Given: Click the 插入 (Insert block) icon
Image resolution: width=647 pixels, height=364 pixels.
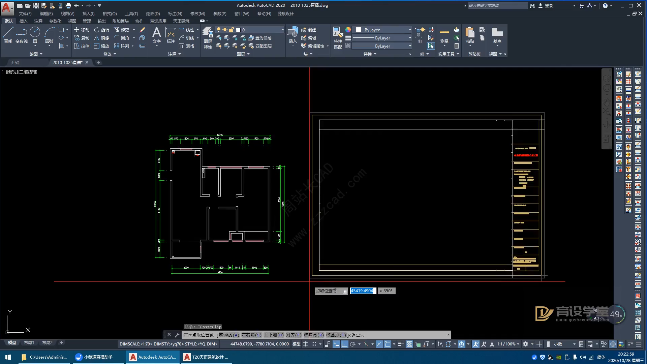Looking at the screenshot, I should pos(292,35).
